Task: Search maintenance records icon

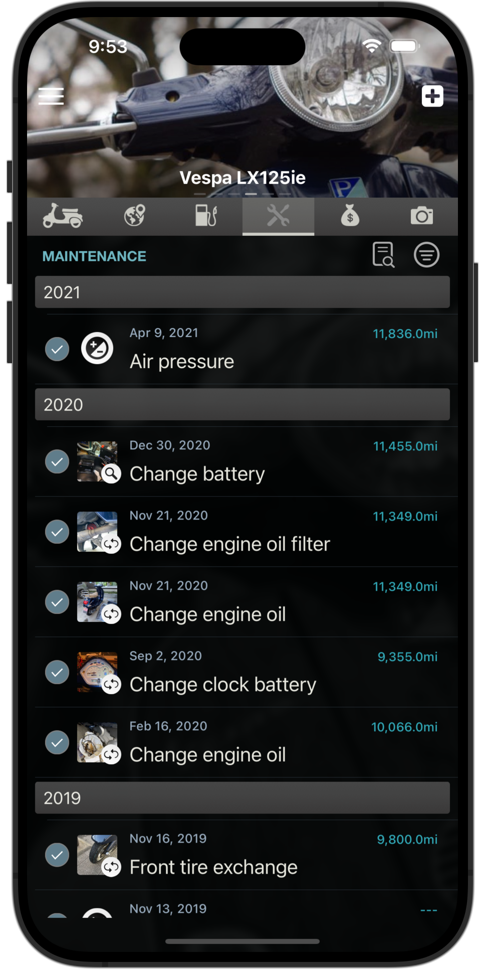Action: click(x=383, y=255)
